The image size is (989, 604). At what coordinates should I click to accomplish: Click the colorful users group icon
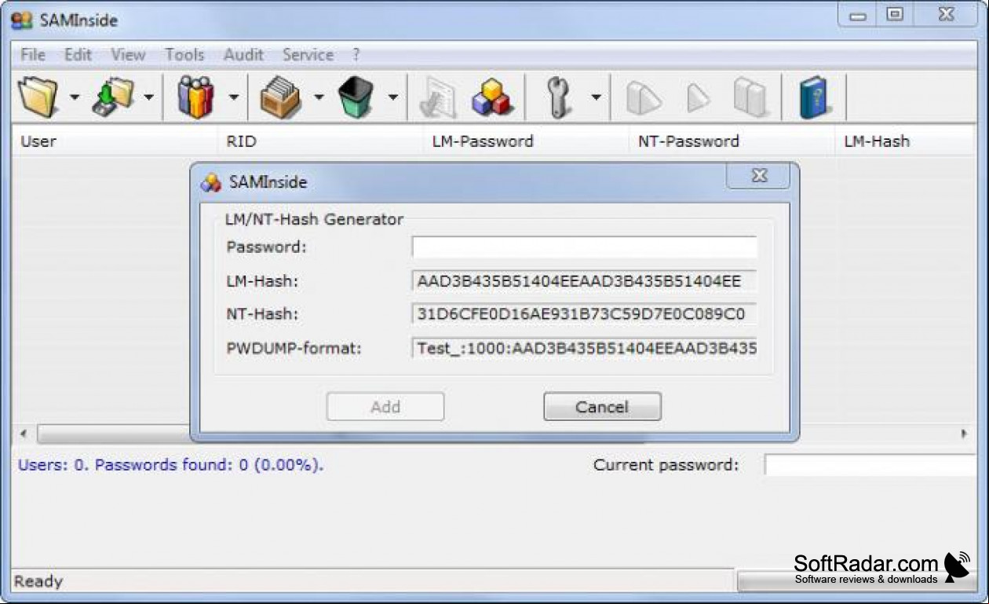pyautogui.click(x=196, y=97)
